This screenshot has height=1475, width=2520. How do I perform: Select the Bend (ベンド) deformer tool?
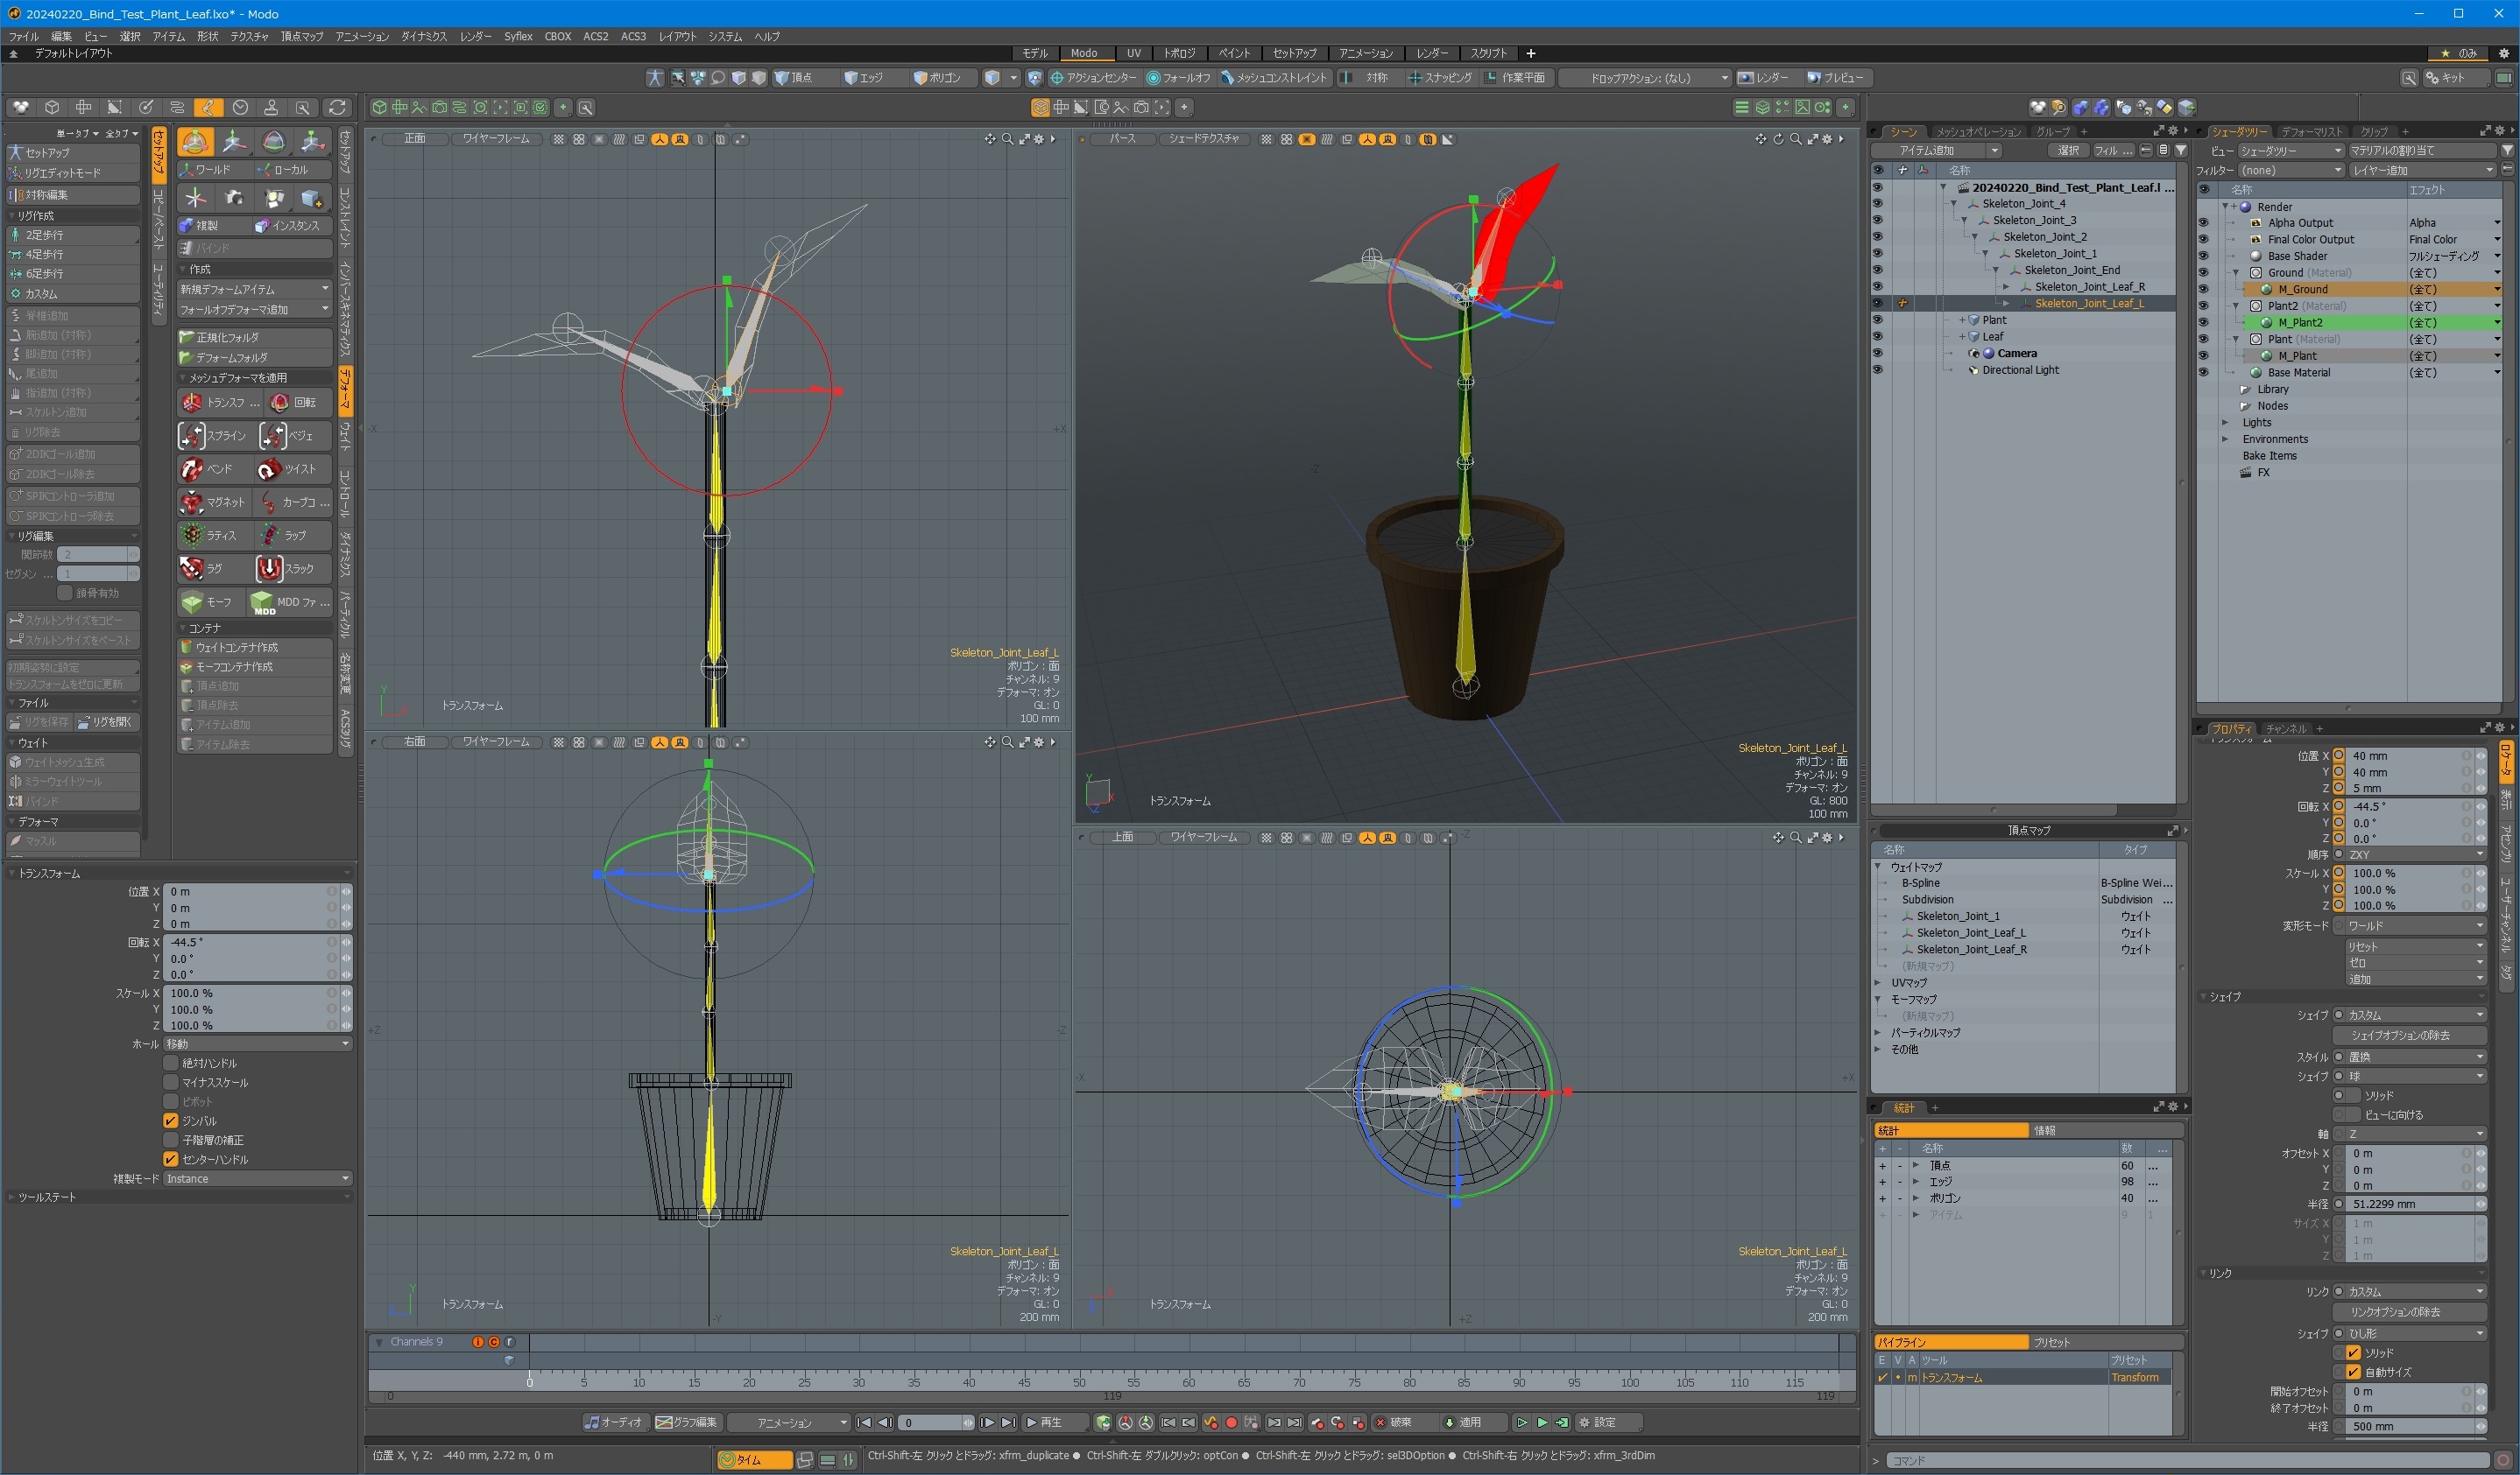[214, 468]
